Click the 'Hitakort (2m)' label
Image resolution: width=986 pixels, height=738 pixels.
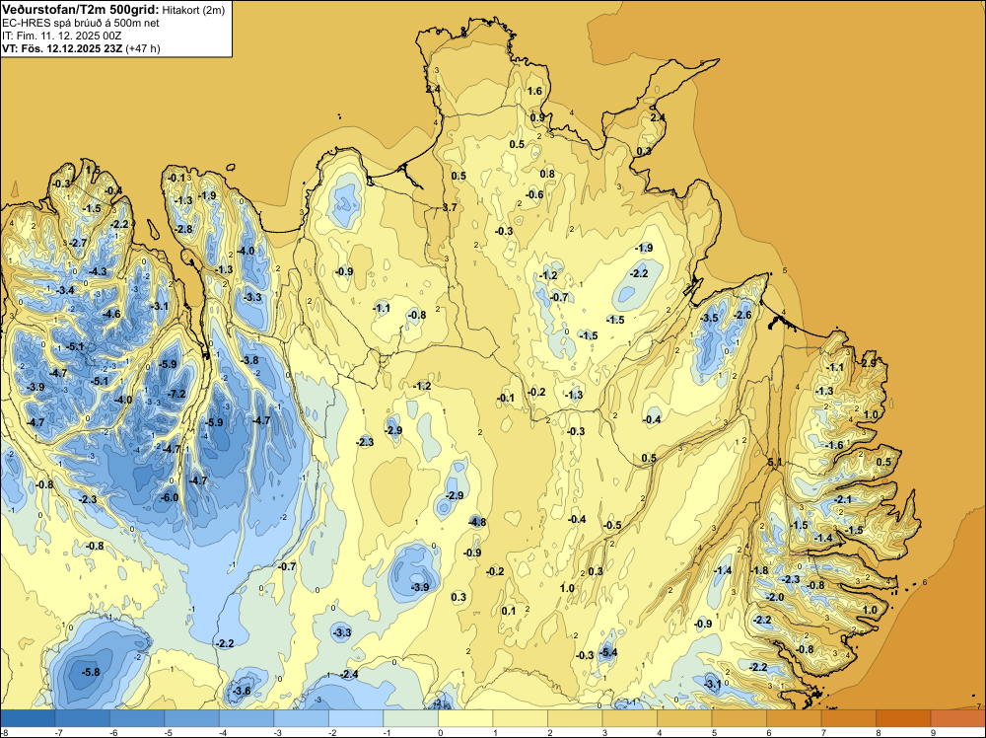[193, 10]
